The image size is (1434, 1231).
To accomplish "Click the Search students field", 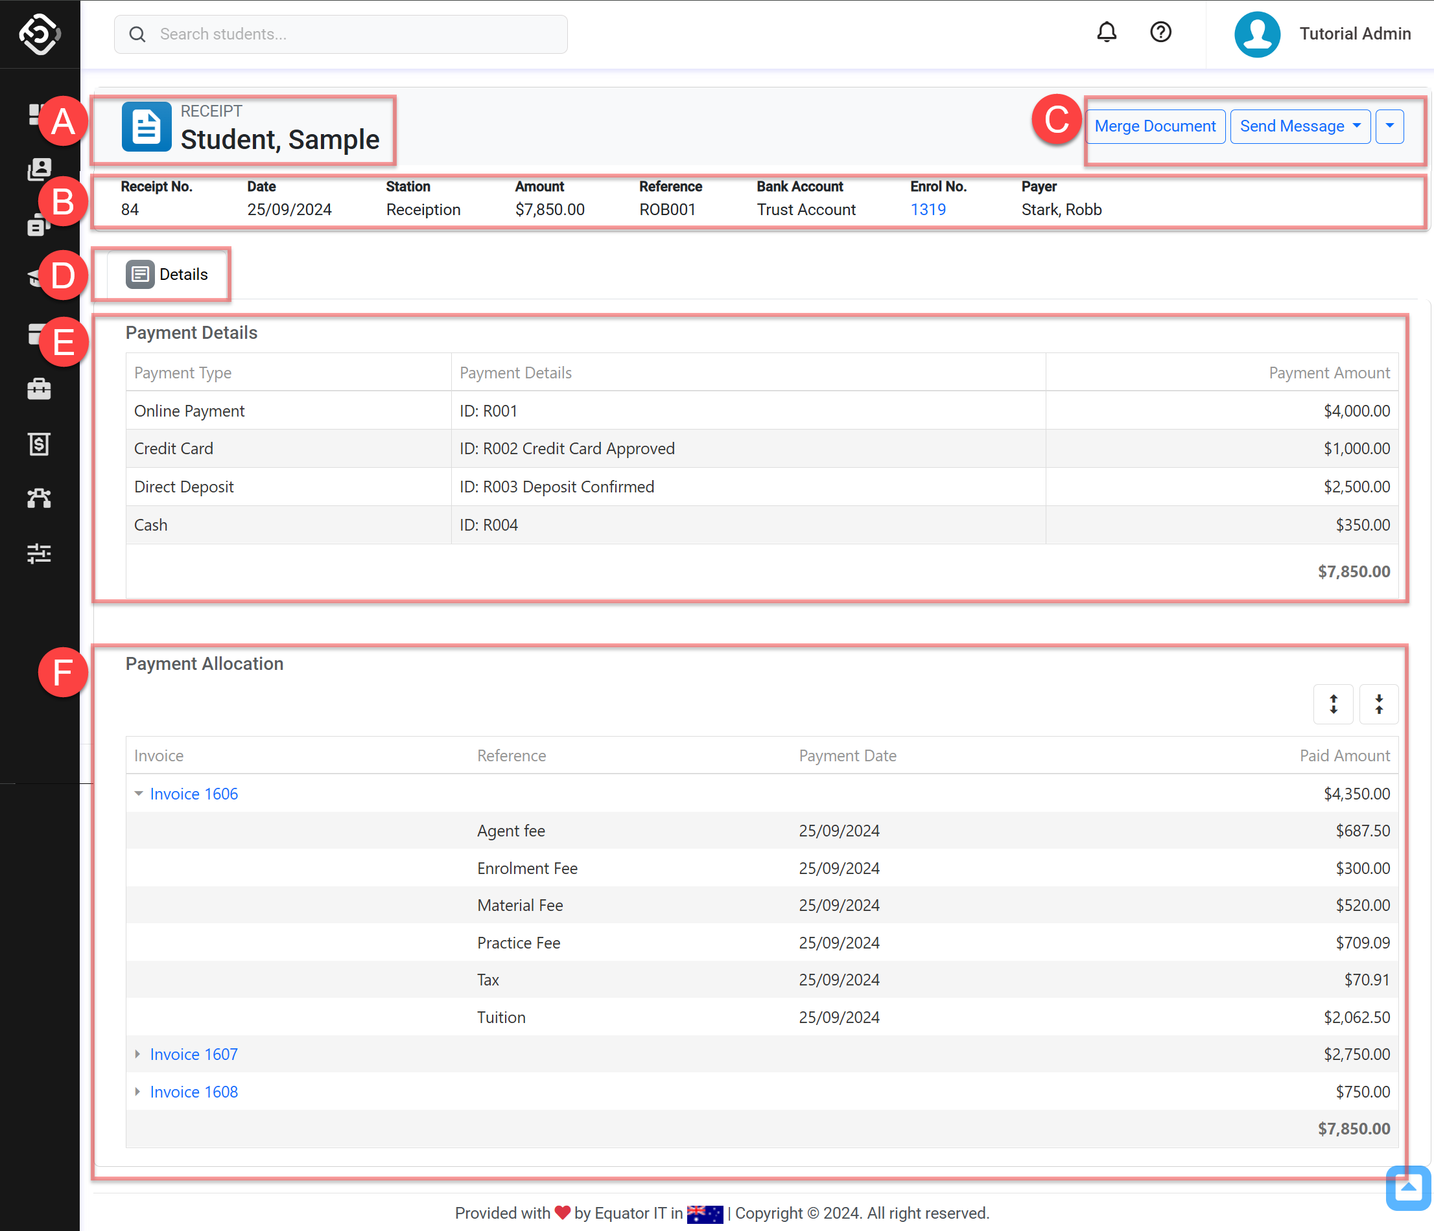I will (340, 34).
